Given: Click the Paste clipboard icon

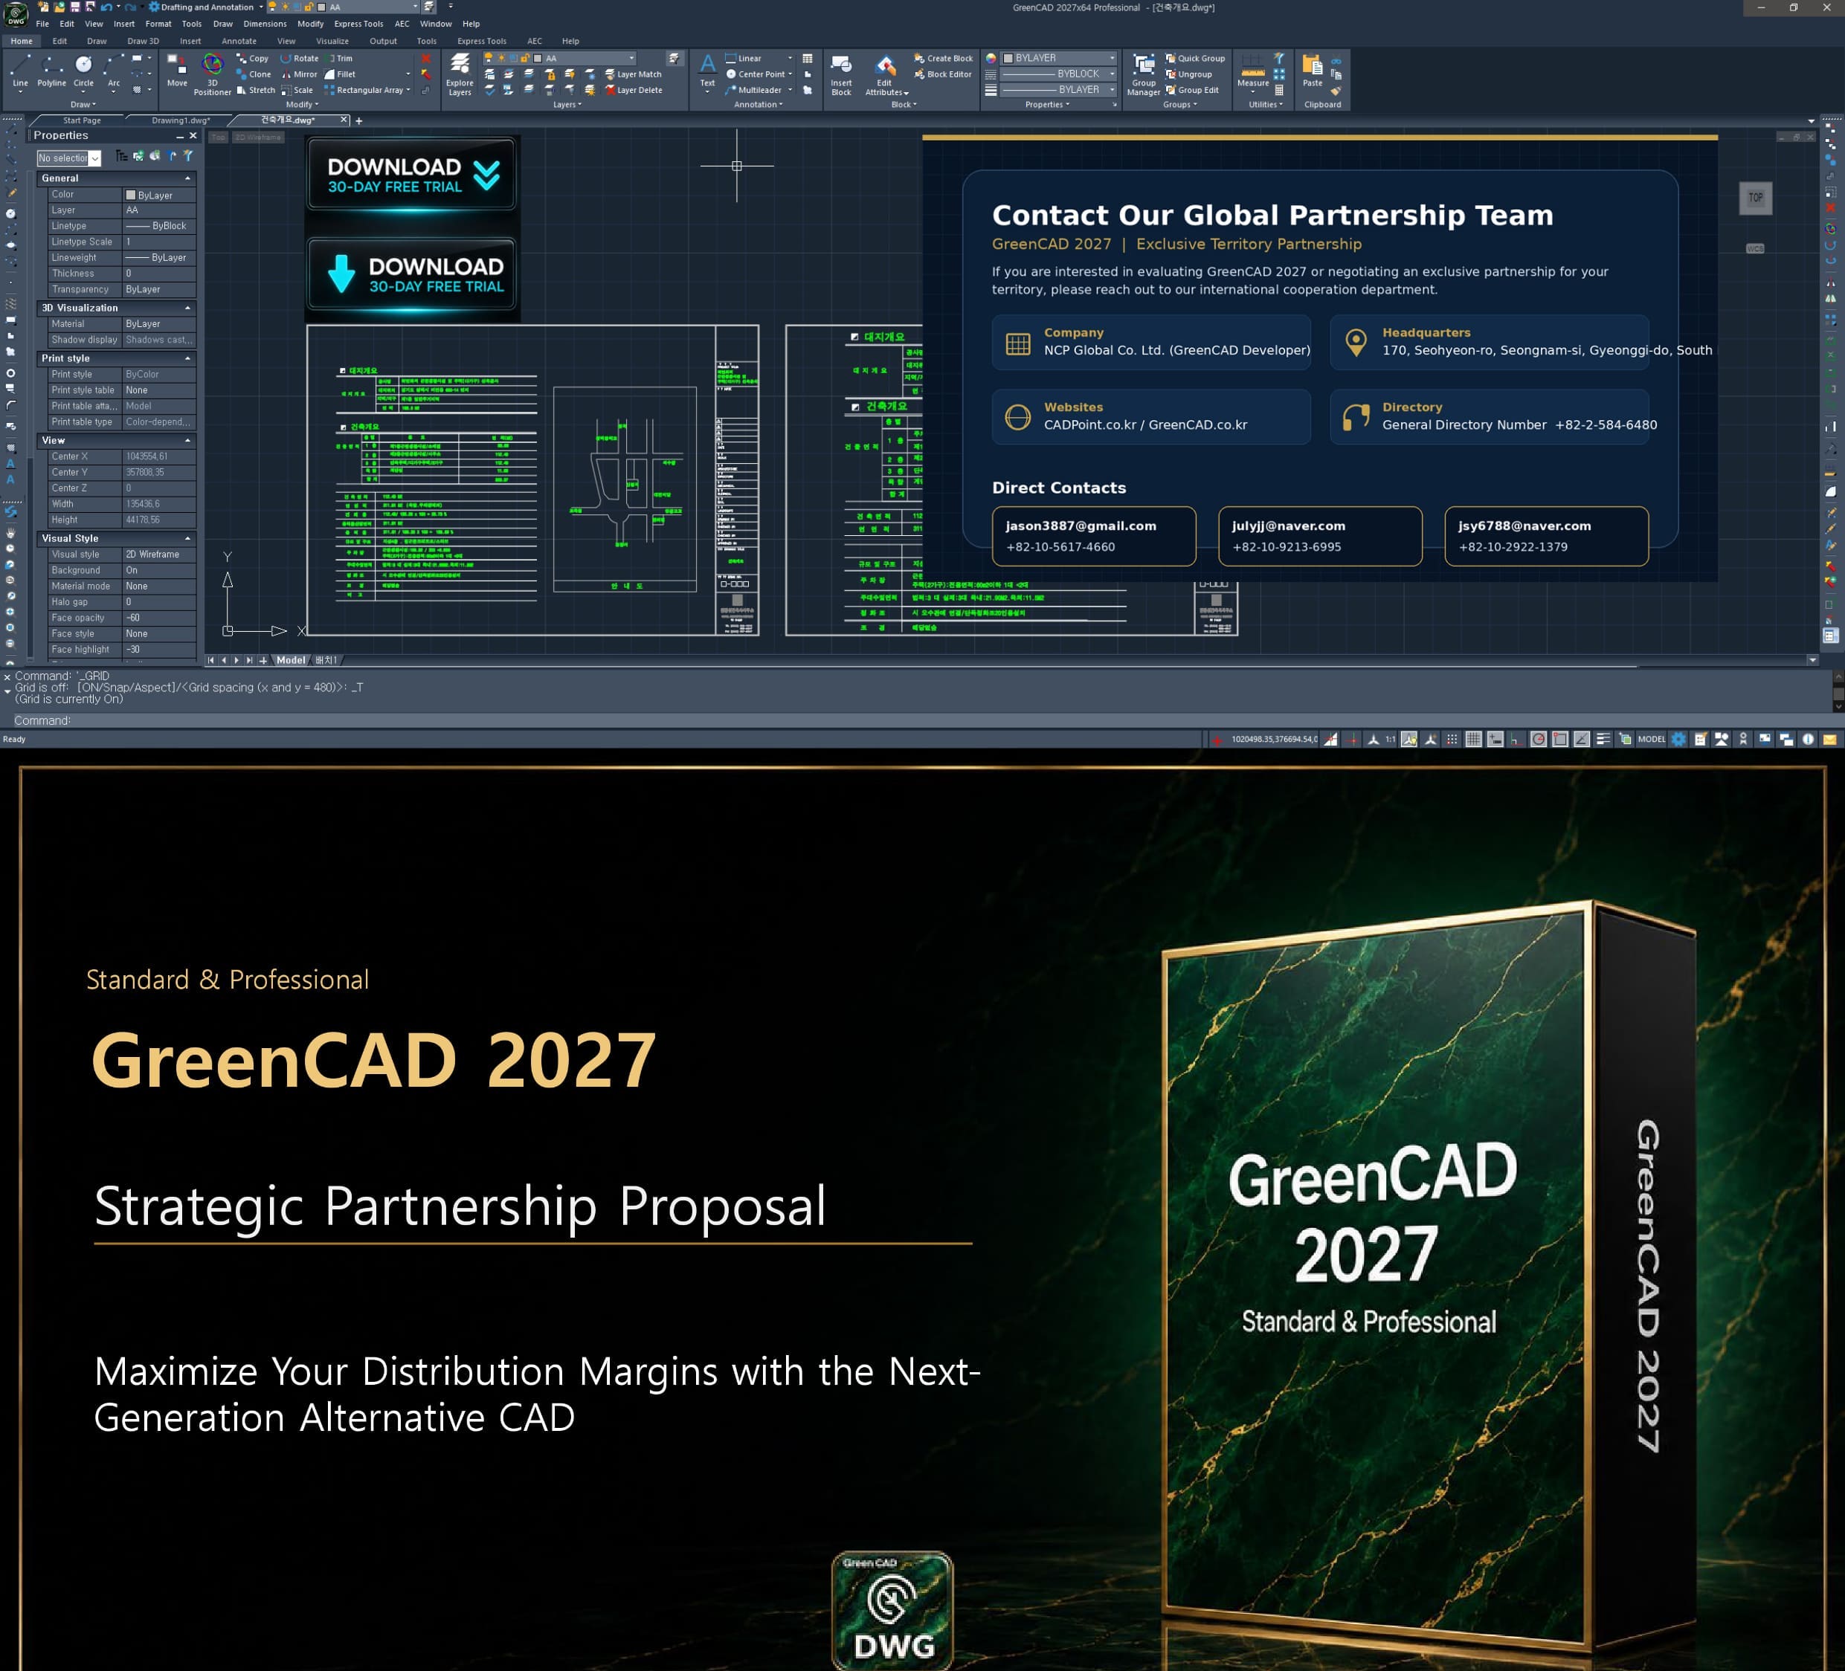Looking at the screenshot, I should pyautogui.click(x=1313, y=71).
